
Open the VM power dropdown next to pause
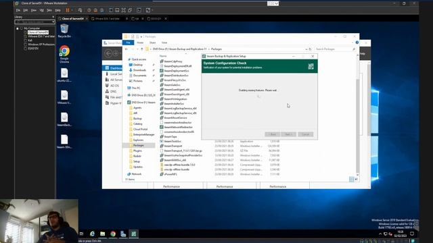72,10
